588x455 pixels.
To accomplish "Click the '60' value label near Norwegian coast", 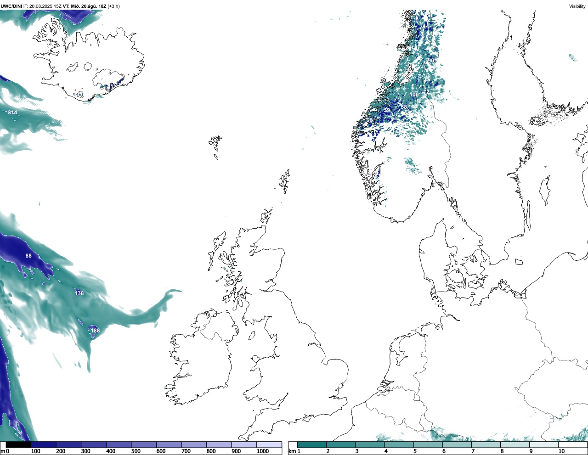I will pos(369,121).
